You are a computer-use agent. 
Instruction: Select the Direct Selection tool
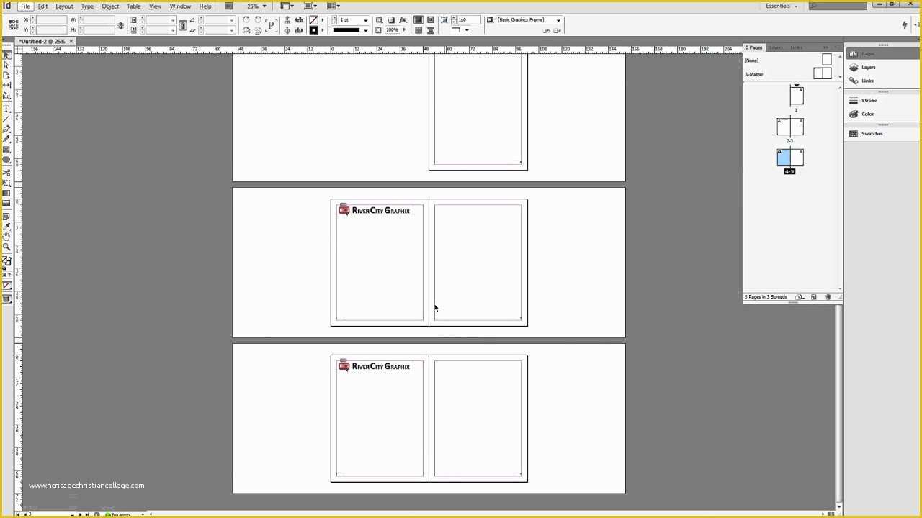[6, 65]
